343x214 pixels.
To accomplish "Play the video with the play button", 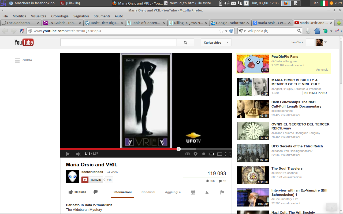I will tap(68, 154).
